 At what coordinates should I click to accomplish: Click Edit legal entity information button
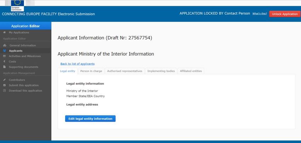point(90,119)
